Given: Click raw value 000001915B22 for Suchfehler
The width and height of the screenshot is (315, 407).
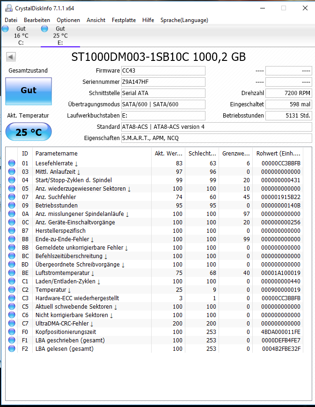Looking at the screenshot, I should click(281, 197).
